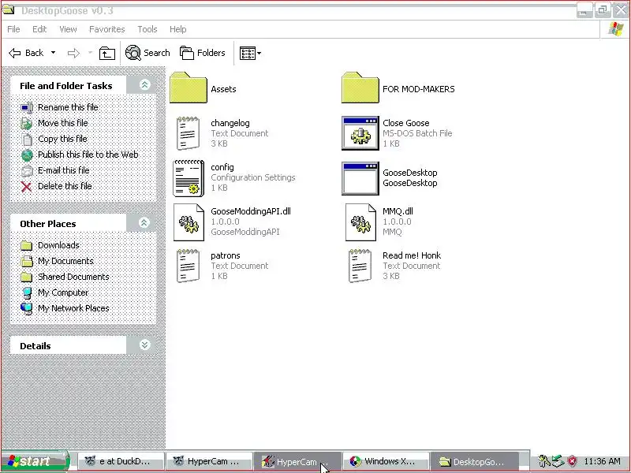Viewport: 631px width, 473px height.
Task: Open the Forward button history dropdown arrow
Action: pos(90,53)
